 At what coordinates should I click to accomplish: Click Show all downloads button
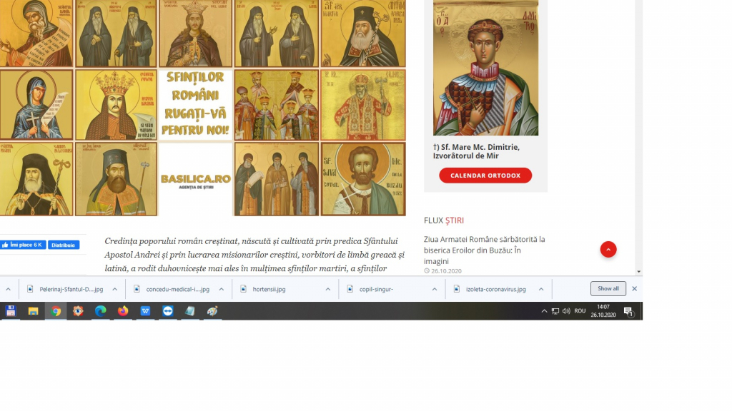pyautogui.click(x=608, y=289)
